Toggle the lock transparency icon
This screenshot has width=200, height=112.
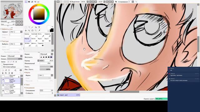8,62
